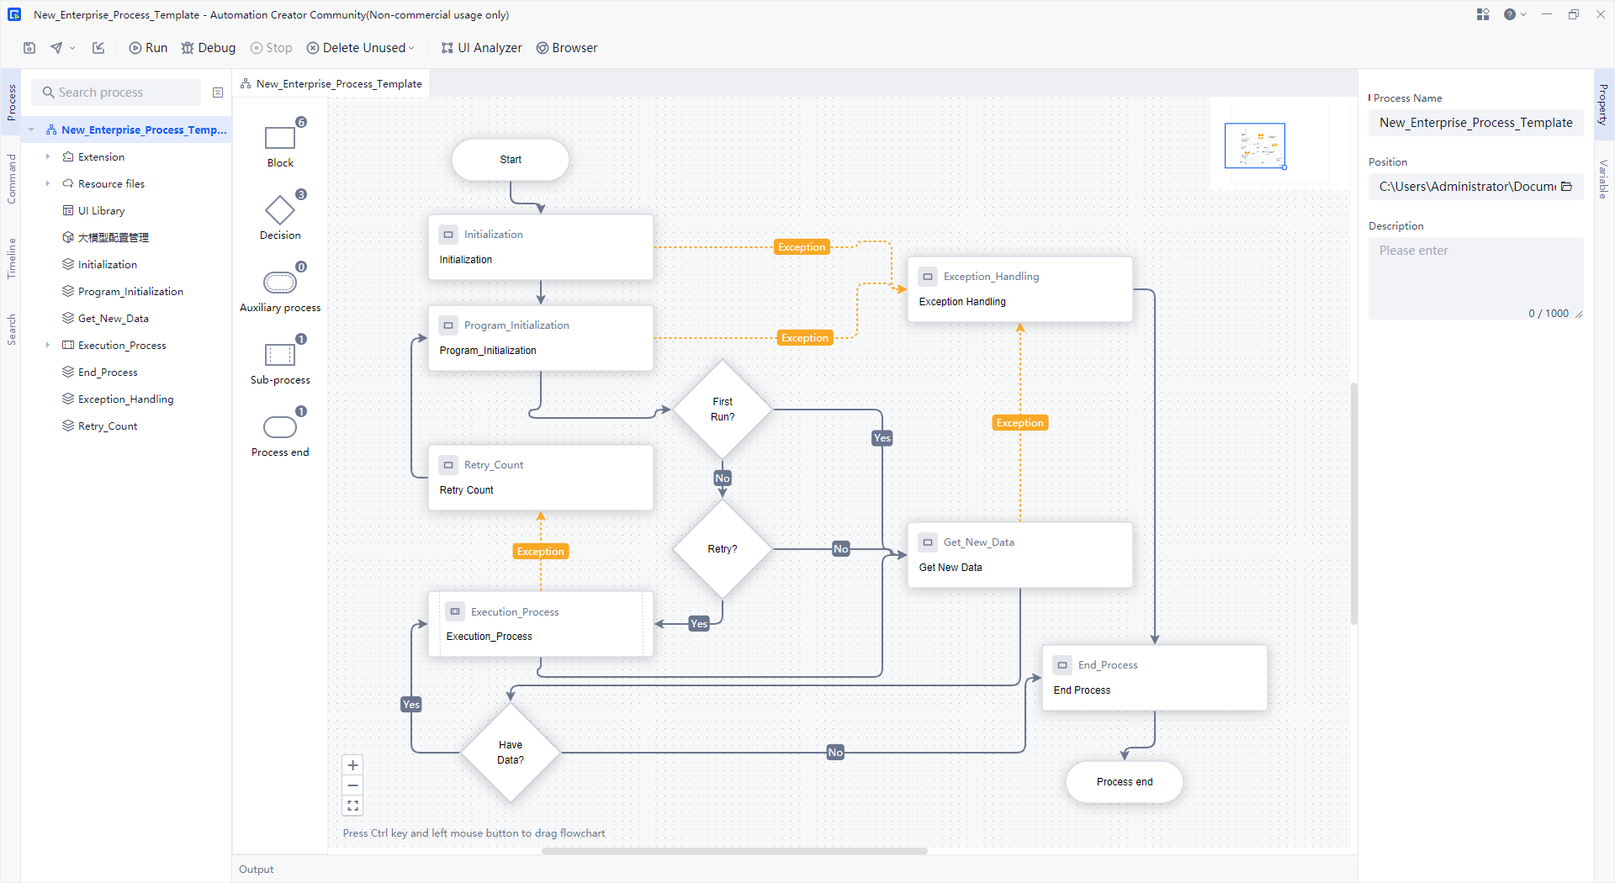
Task: Expand the Resource files node
Action: (48, 183)
